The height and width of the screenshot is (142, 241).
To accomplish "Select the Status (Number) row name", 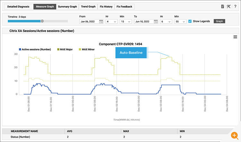I will point(20,137).
